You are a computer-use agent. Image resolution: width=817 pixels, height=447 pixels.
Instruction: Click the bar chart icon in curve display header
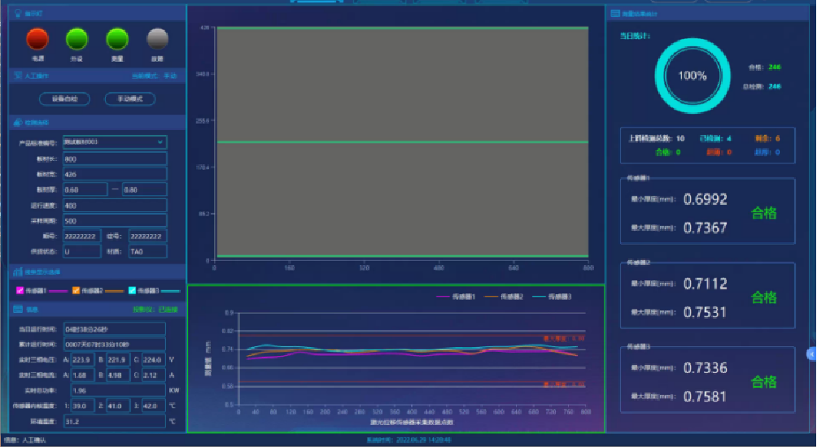[17, 272]
